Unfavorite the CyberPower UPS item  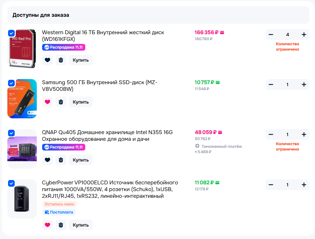47,225
